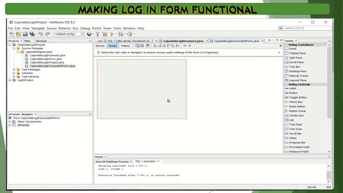343x193 pixels.
Task: Click the first align icon in Design toolbar
Action: tap(155, 46)
